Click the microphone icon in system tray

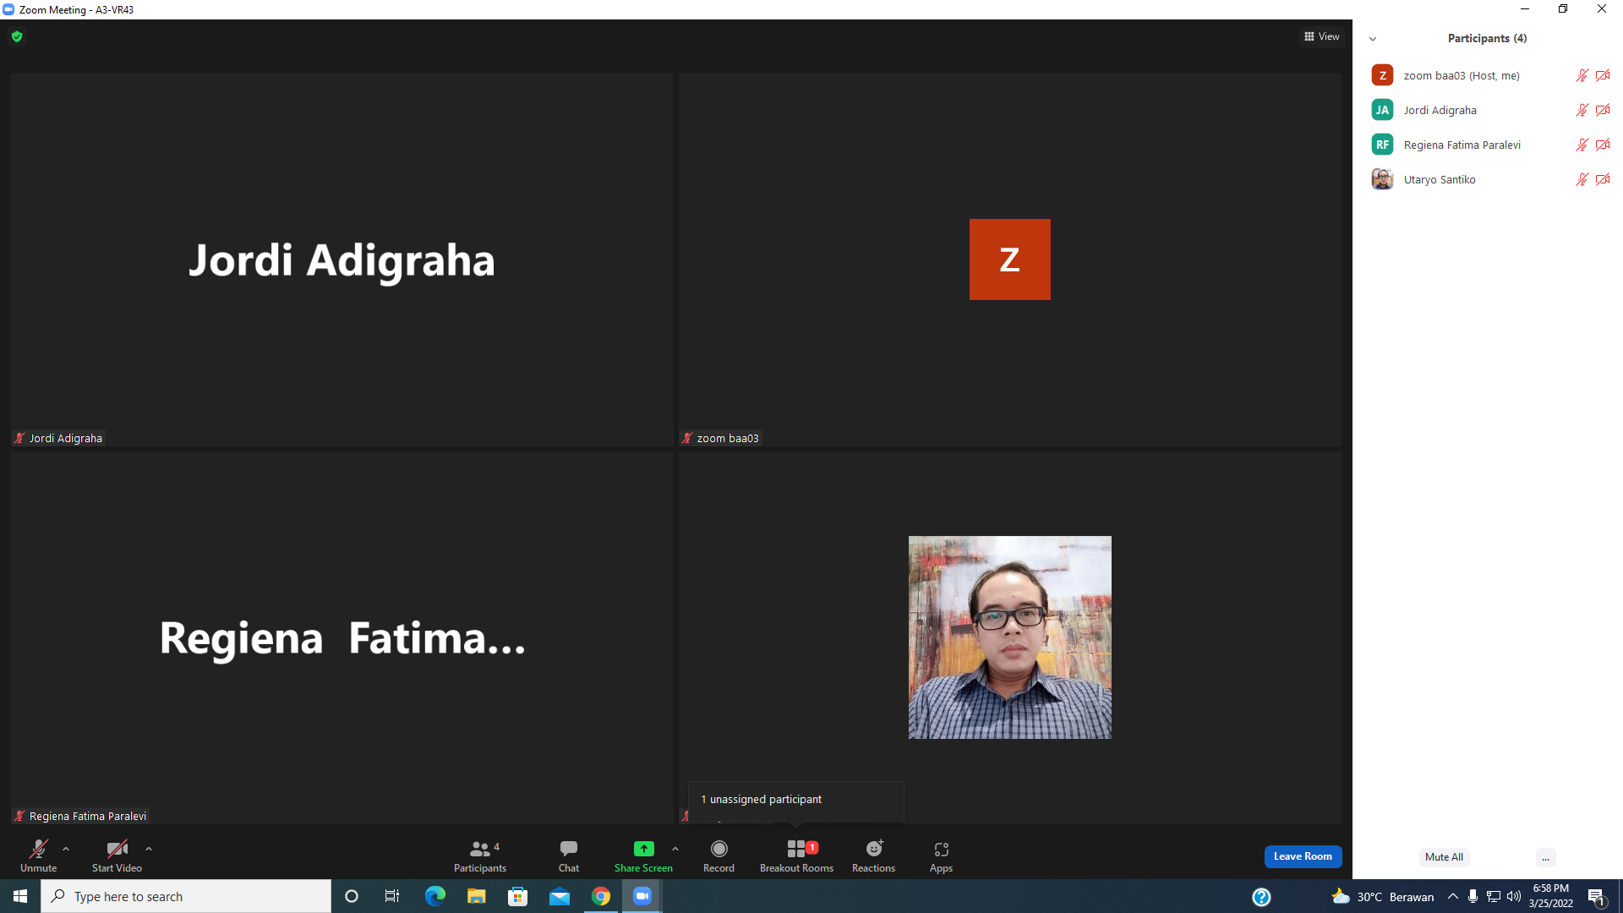pos(1473,896)
